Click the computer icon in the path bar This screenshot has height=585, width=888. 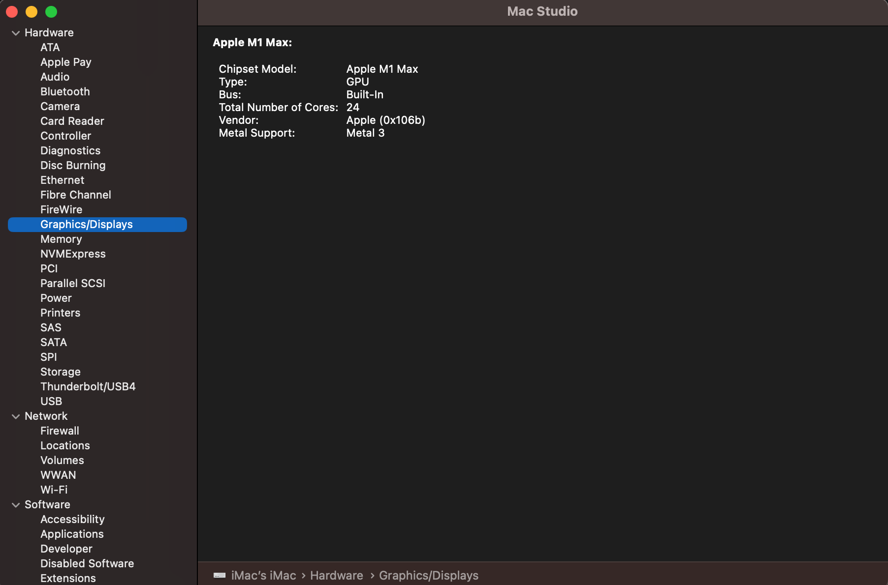[x=220, y=575]
